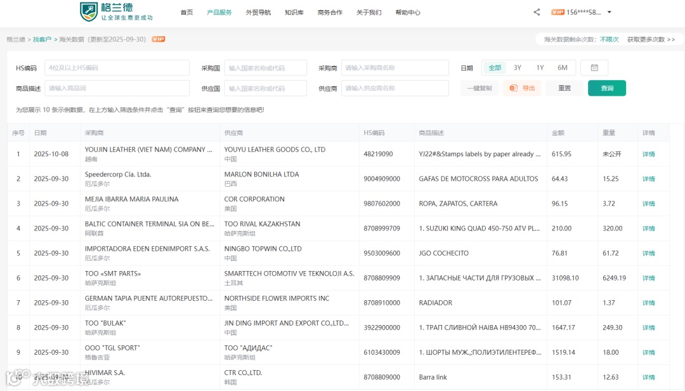Click the 一键复制 button
The height and width of the screenshot is (391, 685).
click(480, 88)
